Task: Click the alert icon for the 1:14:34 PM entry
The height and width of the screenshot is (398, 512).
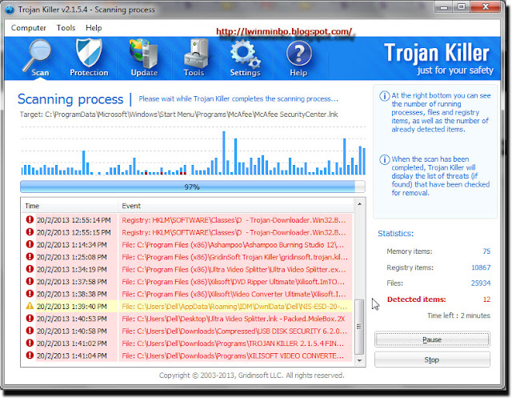Action: [x=30, y=244]
